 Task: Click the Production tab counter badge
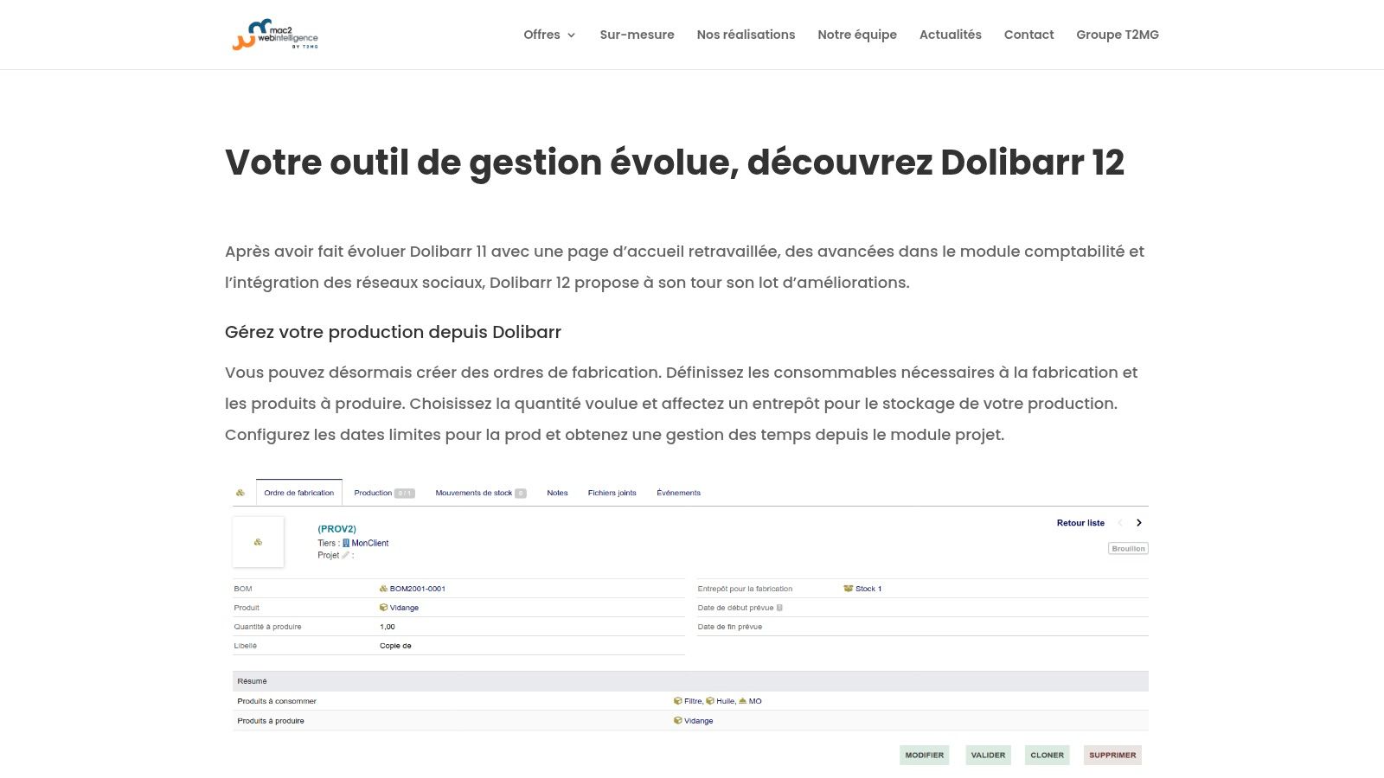pyautogui.click(x=405, y=494)
